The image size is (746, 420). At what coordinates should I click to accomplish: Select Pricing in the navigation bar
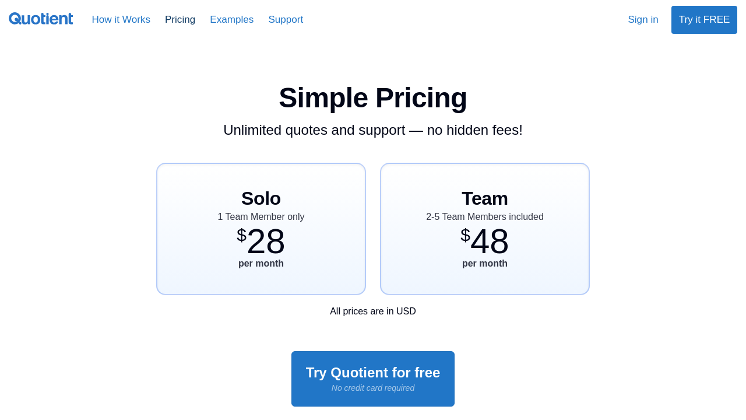pos(180,20)
